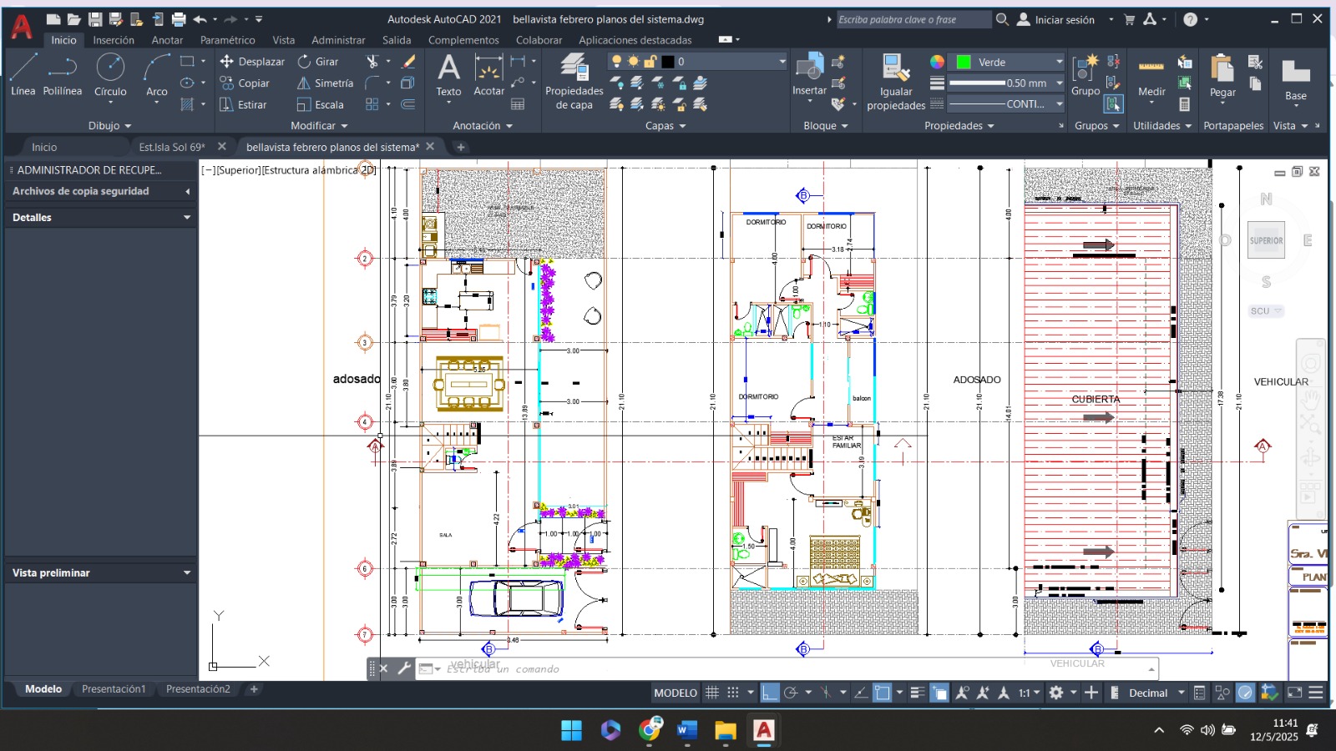Expand the Capas panel
Screen dimensions: 1336x751
(x=665, y=126)
